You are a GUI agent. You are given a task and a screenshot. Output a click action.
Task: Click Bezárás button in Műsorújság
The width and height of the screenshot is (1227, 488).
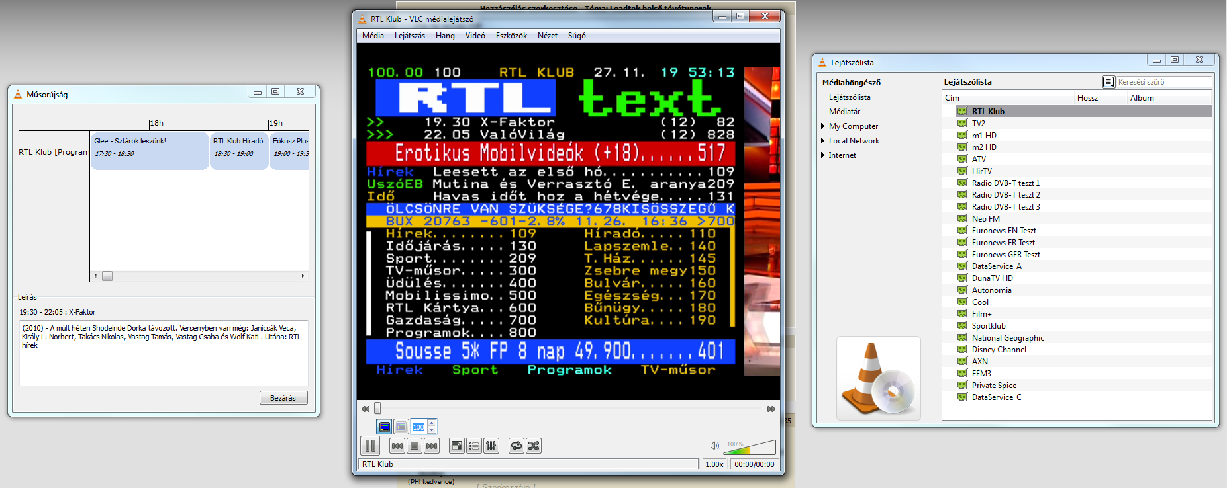tap(283, 397)
